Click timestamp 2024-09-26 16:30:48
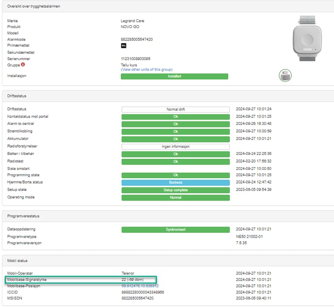 [x=253, y=123]
